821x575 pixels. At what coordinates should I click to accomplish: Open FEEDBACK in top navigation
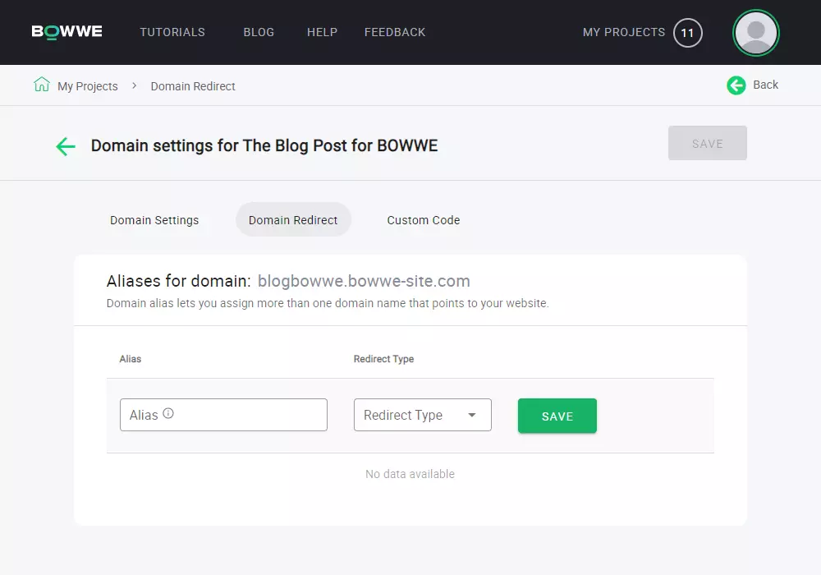pyautogui.click(x=395, y=33)
